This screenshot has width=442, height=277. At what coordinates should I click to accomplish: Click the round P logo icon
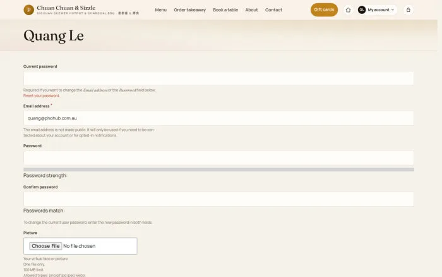(29, 10)
